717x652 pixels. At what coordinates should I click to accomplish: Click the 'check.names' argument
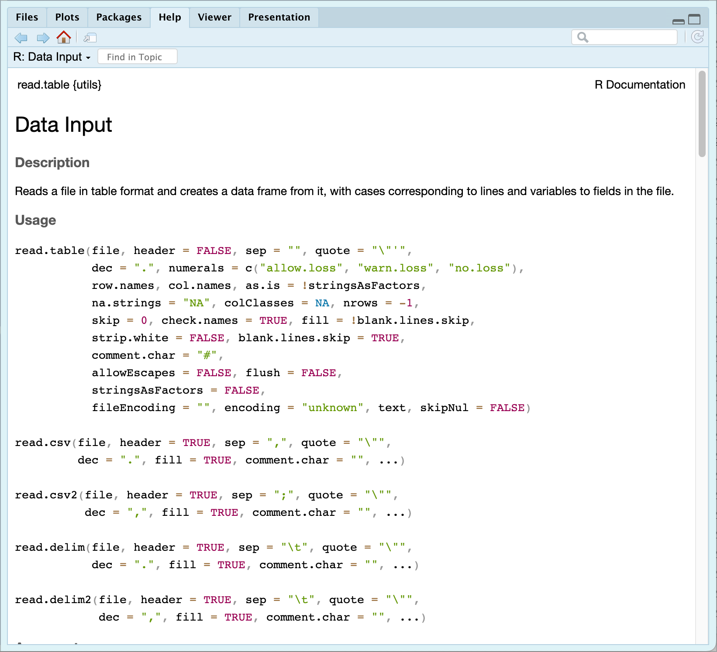click(200, 320)
